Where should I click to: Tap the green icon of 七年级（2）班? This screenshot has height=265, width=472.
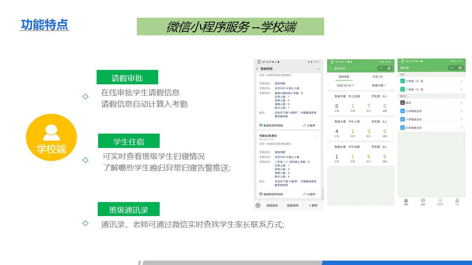403,81
